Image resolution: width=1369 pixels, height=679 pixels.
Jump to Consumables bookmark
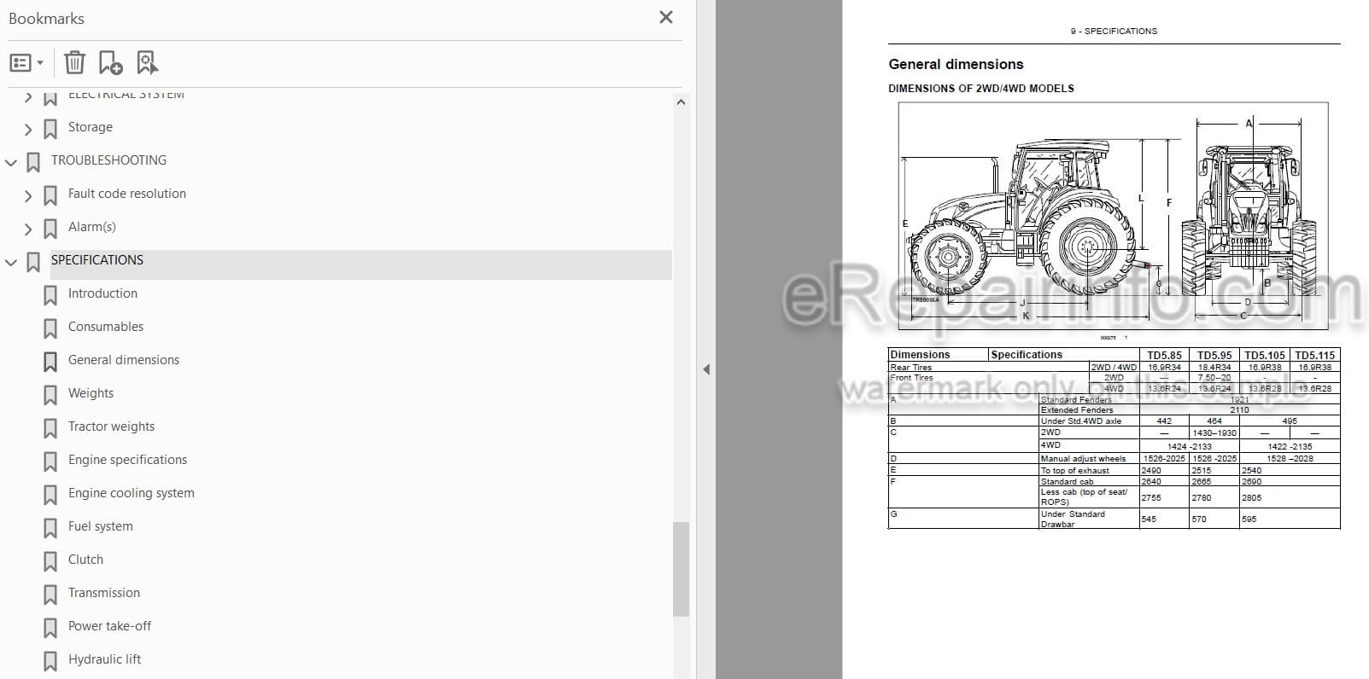(x=106, y=327)
